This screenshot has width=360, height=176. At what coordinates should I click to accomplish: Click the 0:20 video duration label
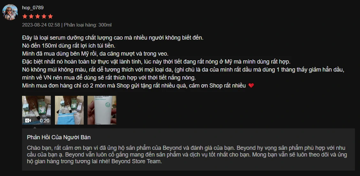(x=44, y=120)
